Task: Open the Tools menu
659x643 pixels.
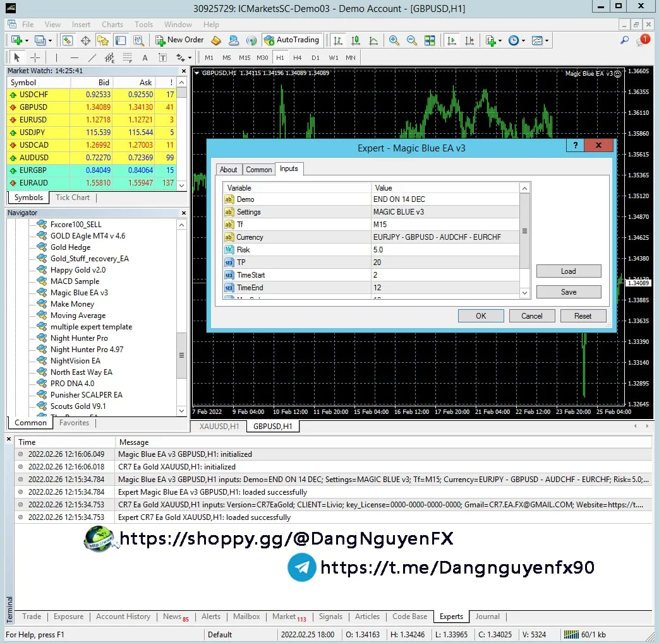Action: coord(143,25)
